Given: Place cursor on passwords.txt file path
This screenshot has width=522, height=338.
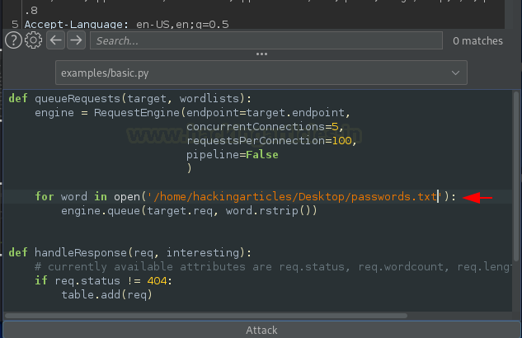Looking at the screenshot, I should point(295,196).
